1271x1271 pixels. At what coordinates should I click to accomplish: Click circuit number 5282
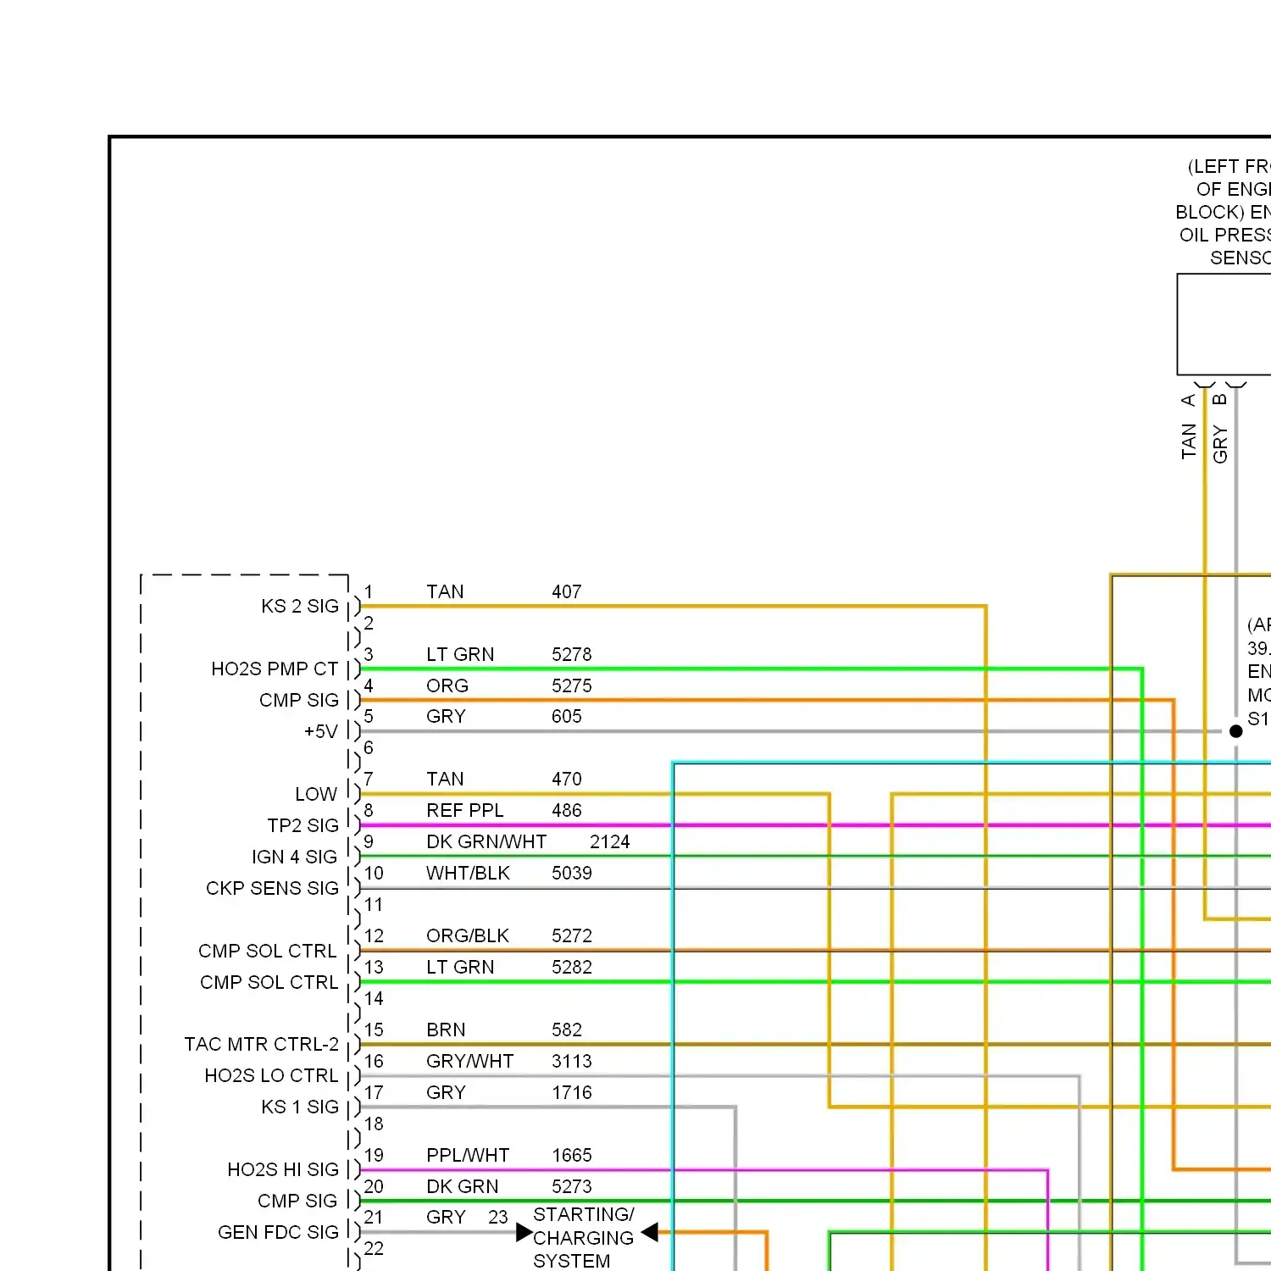(572, 967)
